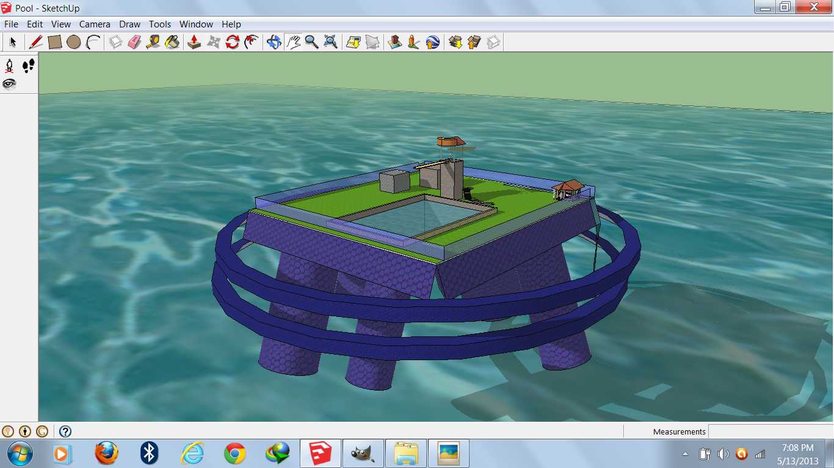This screenshot has width=834, height=468.
Task: Choose the Select arrow tool
Action: click(x=12, y=42)
